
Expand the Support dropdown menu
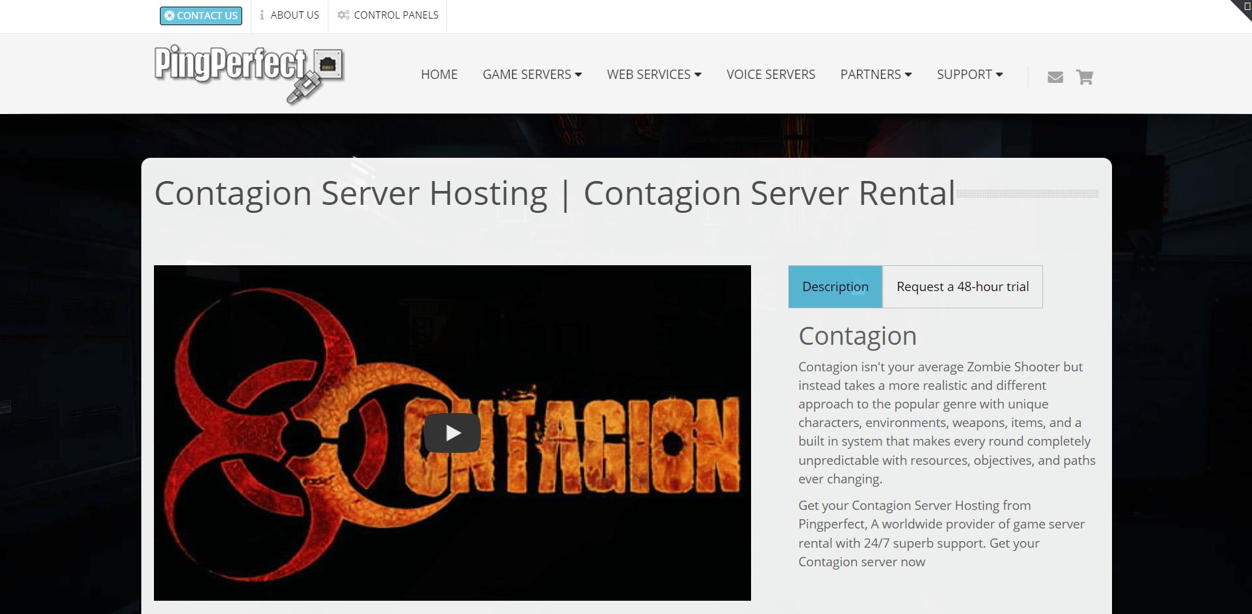tap(969, 74)
